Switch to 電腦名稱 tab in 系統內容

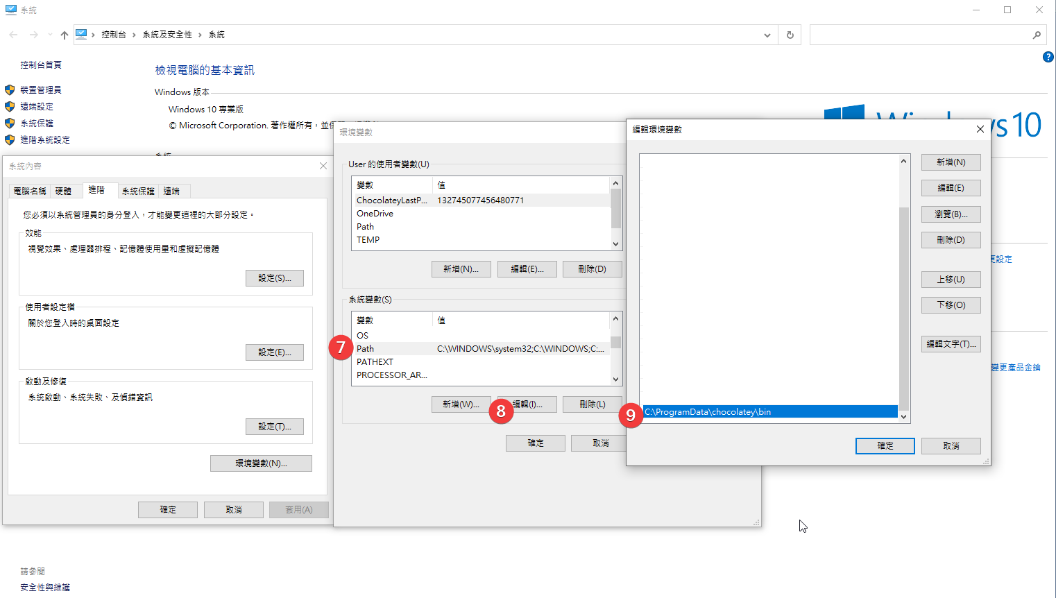point(30,191)
